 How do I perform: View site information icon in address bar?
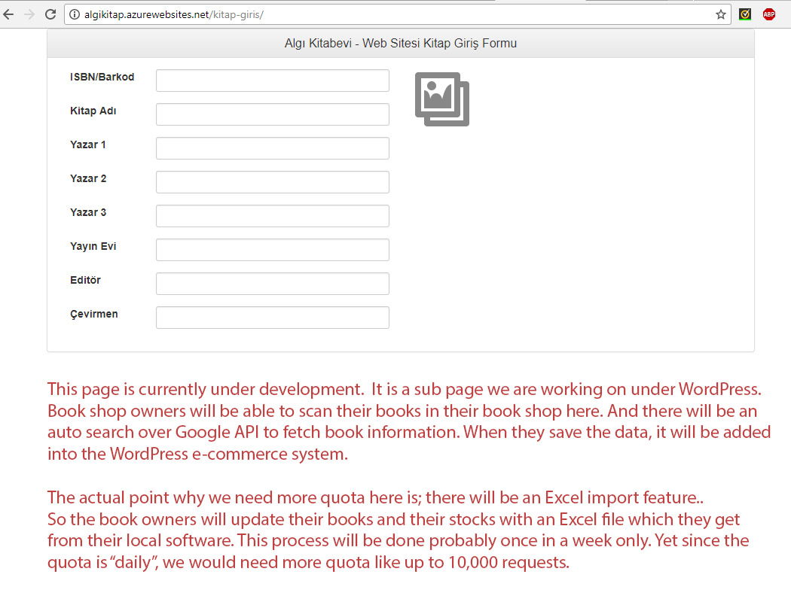tap(74, 14)
